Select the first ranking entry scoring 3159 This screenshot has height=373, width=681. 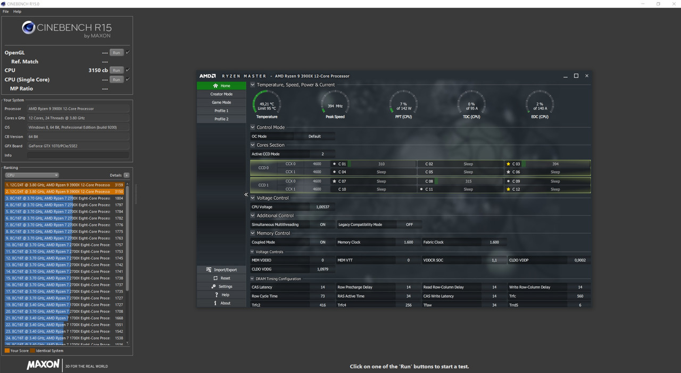pyautogui.click(x=65, y=185)
